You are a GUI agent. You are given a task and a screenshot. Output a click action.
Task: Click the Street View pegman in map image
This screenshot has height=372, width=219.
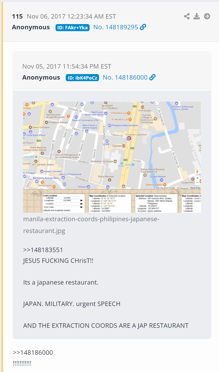[197, 171]
